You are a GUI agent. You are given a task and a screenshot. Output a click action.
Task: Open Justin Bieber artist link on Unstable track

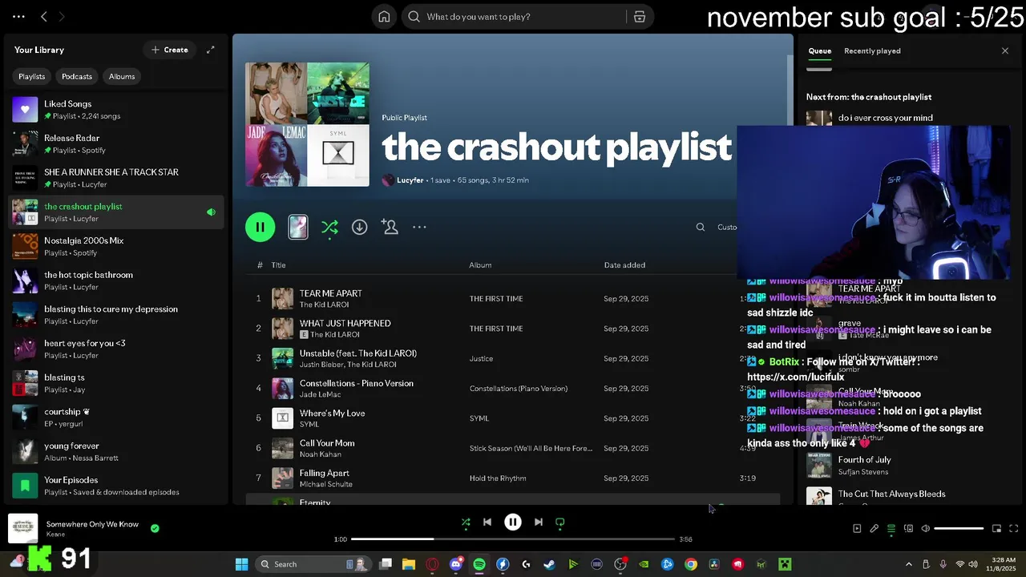point(321,365)
